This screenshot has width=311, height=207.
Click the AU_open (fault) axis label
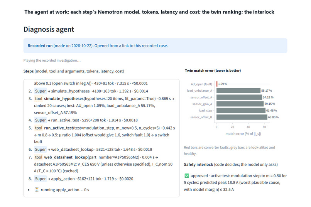pos(201,84)
